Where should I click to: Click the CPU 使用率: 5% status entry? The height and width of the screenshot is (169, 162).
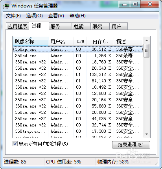point(63,162)
